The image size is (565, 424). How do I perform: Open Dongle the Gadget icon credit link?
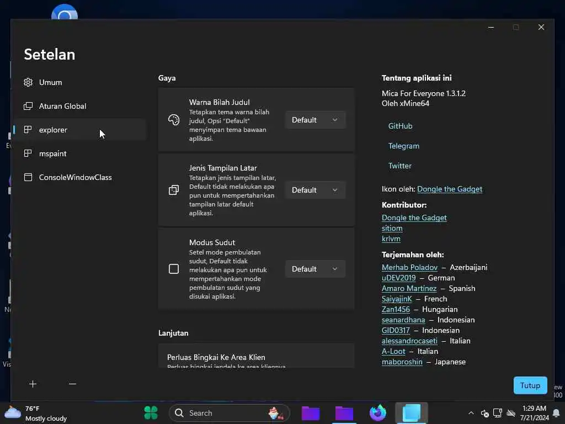[449, 189]
